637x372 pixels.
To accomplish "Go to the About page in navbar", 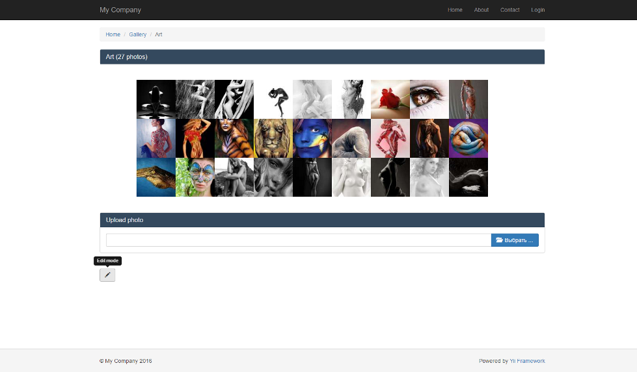I will (x=481, y=10).
